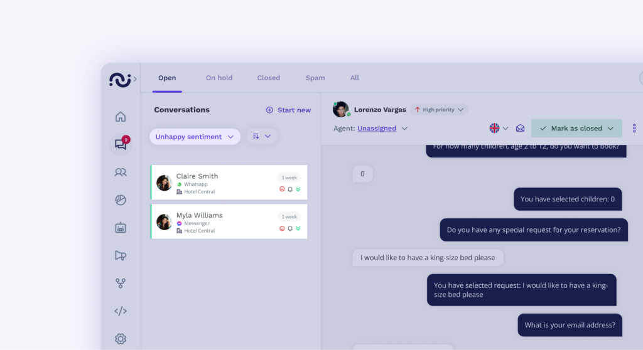Expand the Unhappy sentiment filter dropdown
The image size is (643, 350).
[195, 137]
